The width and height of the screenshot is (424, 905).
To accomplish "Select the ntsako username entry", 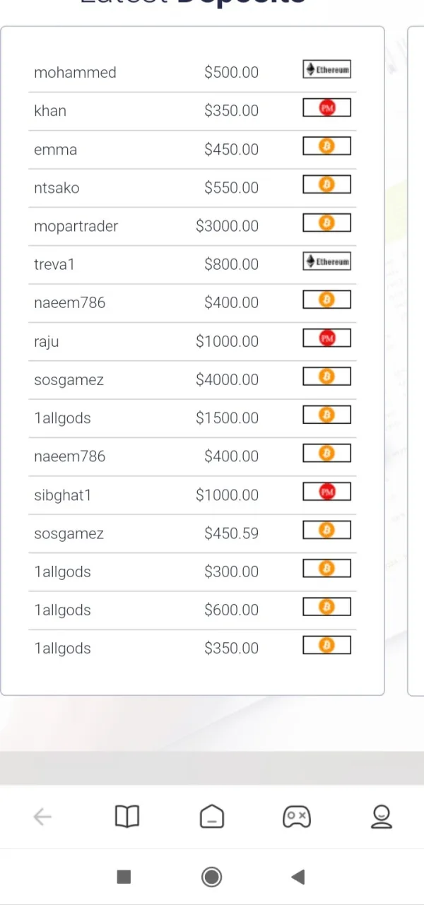I will 57,188.
